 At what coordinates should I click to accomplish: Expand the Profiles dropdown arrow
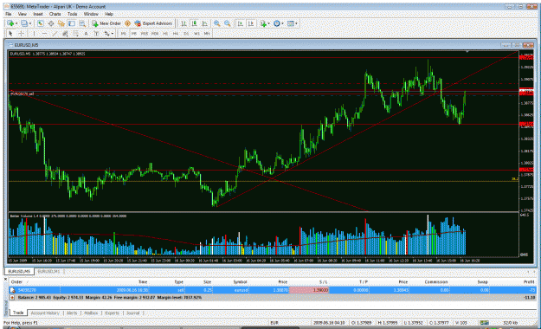point(30,23)
